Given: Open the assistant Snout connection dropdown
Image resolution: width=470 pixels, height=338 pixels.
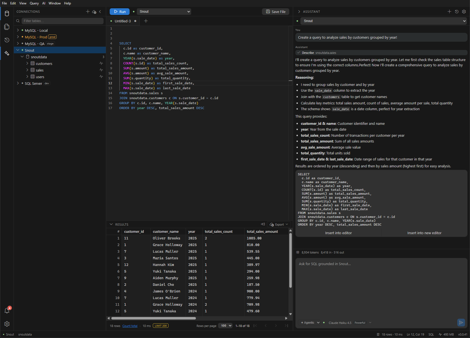Looking at the screenshot, I should coord(384,21).
